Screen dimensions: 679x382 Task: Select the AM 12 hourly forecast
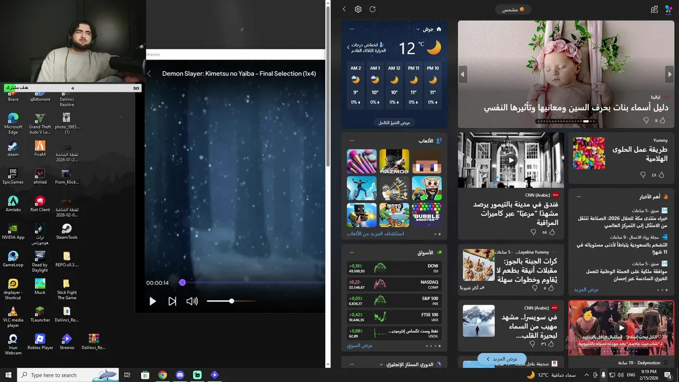[x=394, y=85]
